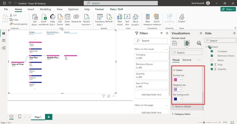The height and width of the screenshot is (124, 237).
Task: Switch to Table view in sidebar
Action: coord(4,41)
